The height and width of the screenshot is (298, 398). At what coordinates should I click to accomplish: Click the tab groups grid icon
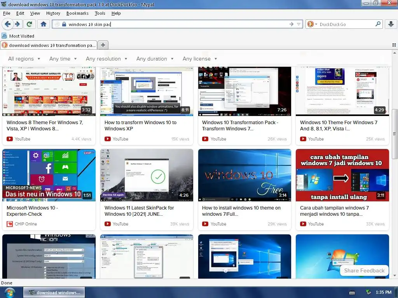tap(394, 45)
